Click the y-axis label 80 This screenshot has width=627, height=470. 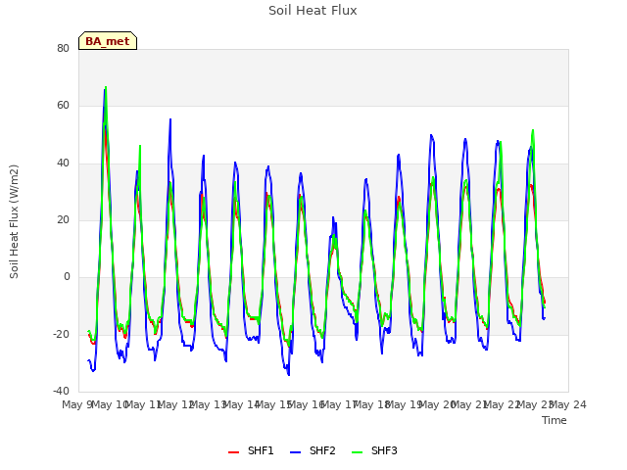pos(63,48)
